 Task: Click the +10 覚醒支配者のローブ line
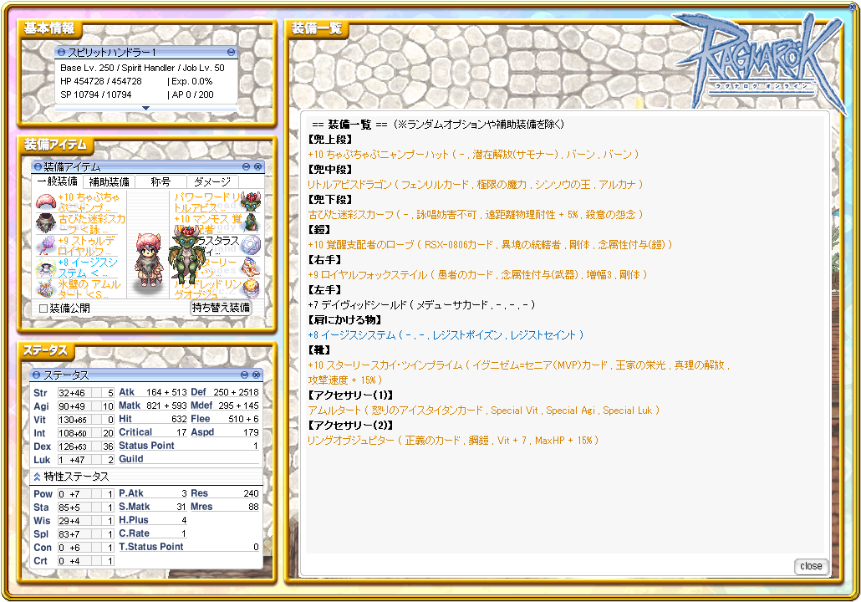(490, 244)
